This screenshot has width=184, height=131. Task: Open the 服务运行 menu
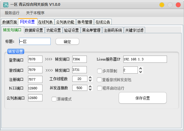pyautogui.click(x=12, y=13)
